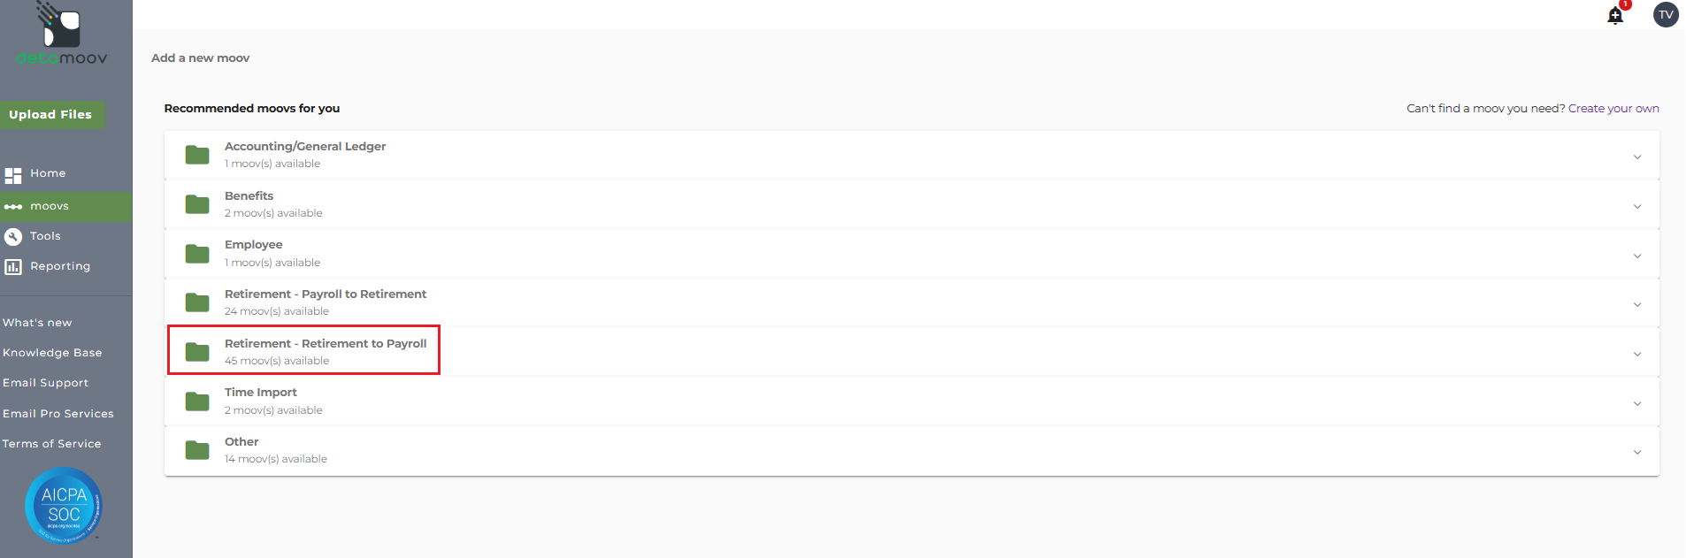Expand Retirement - Payroll to Retirement chevron
This screenshot has width=1686, height=558.
(x=1637, y=304)
